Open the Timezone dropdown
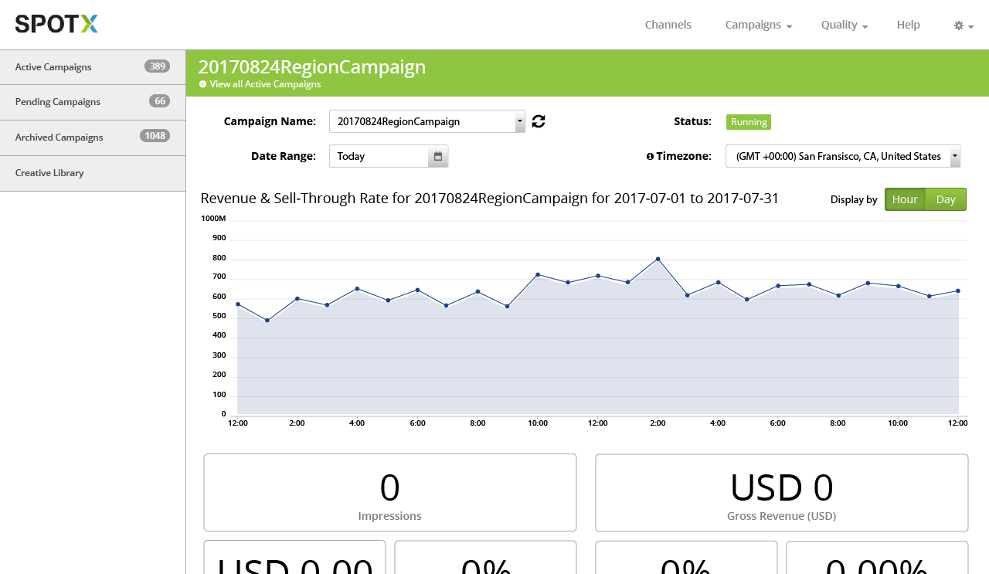Image resolution: width=989 pixels, height=574 pixels. click(955, 156)
